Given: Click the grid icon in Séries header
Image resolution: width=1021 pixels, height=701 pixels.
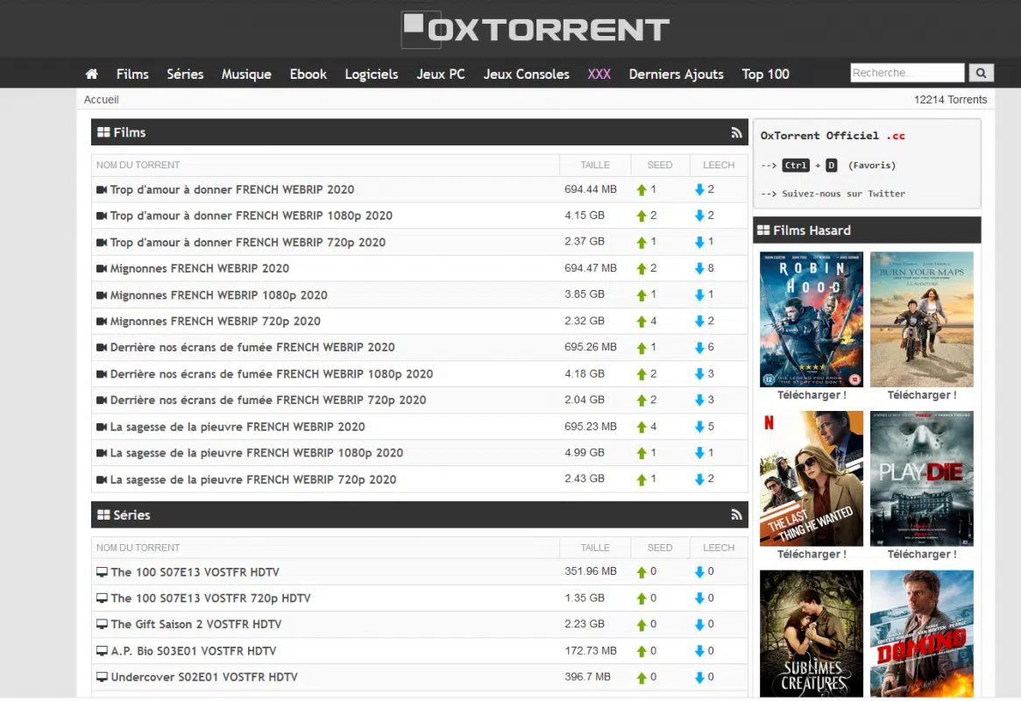Looking at the screenshot, I should tap(103, 515).
